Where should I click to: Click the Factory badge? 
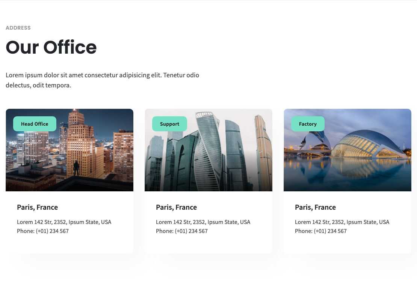(308, 124)
